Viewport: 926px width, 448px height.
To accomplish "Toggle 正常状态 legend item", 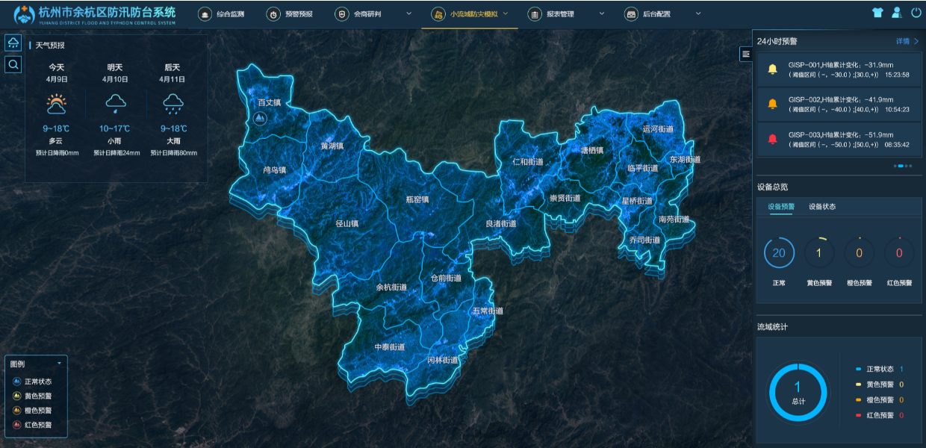I will pos(34,382).
